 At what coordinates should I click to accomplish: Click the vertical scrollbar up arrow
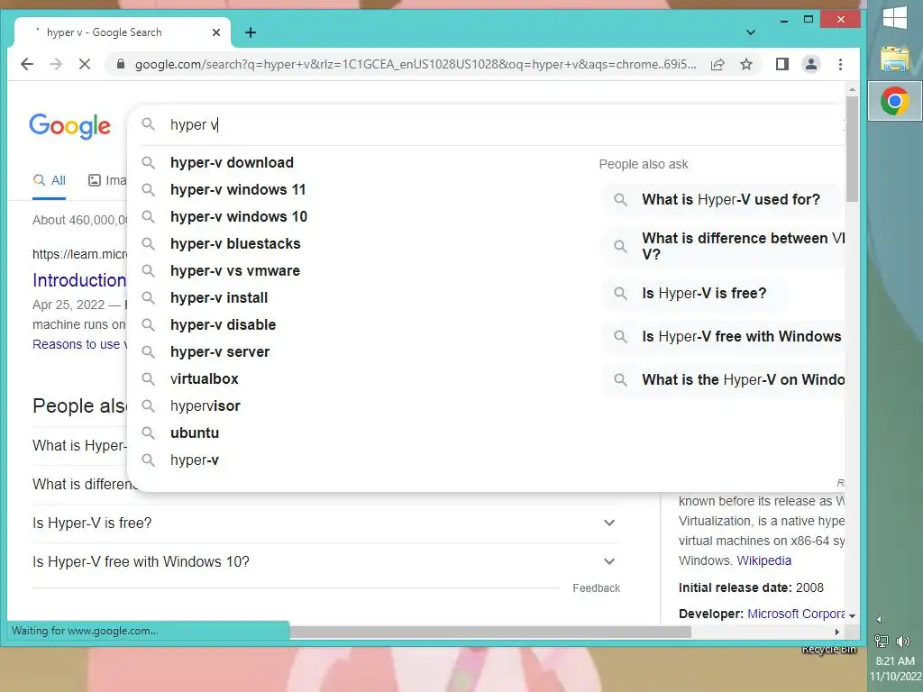point(852,89)
